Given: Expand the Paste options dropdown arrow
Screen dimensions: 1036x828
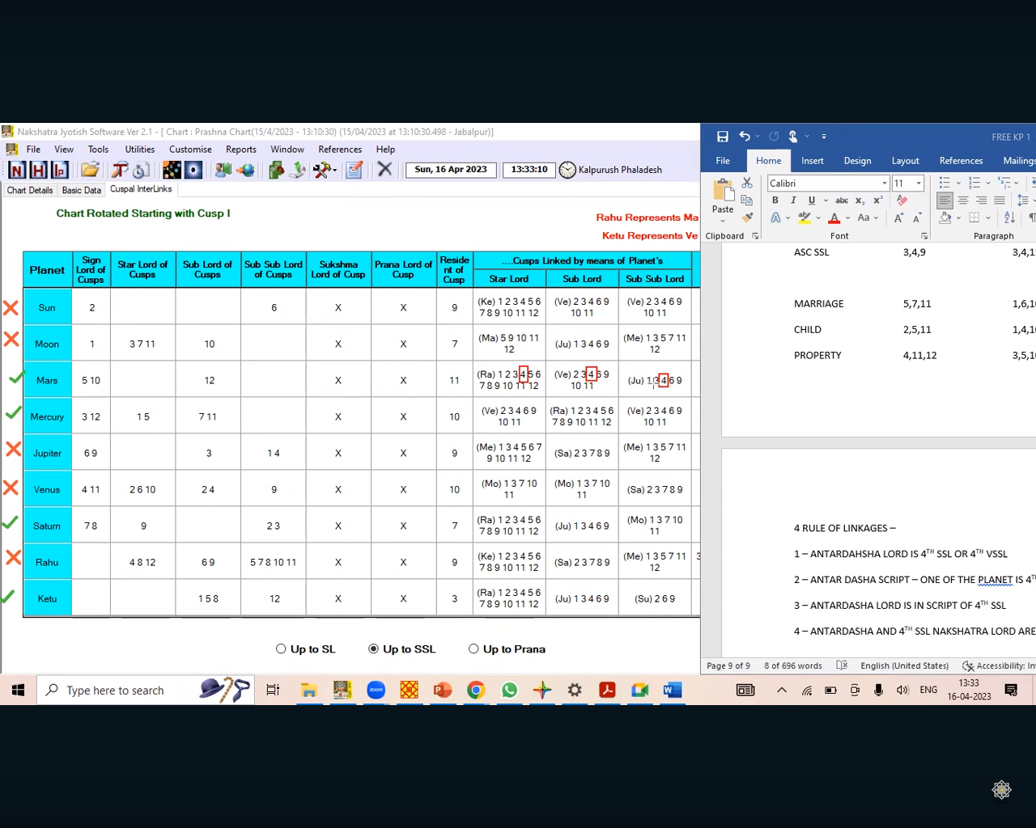Looking at the screenshot, I should (x=723, y=221).
